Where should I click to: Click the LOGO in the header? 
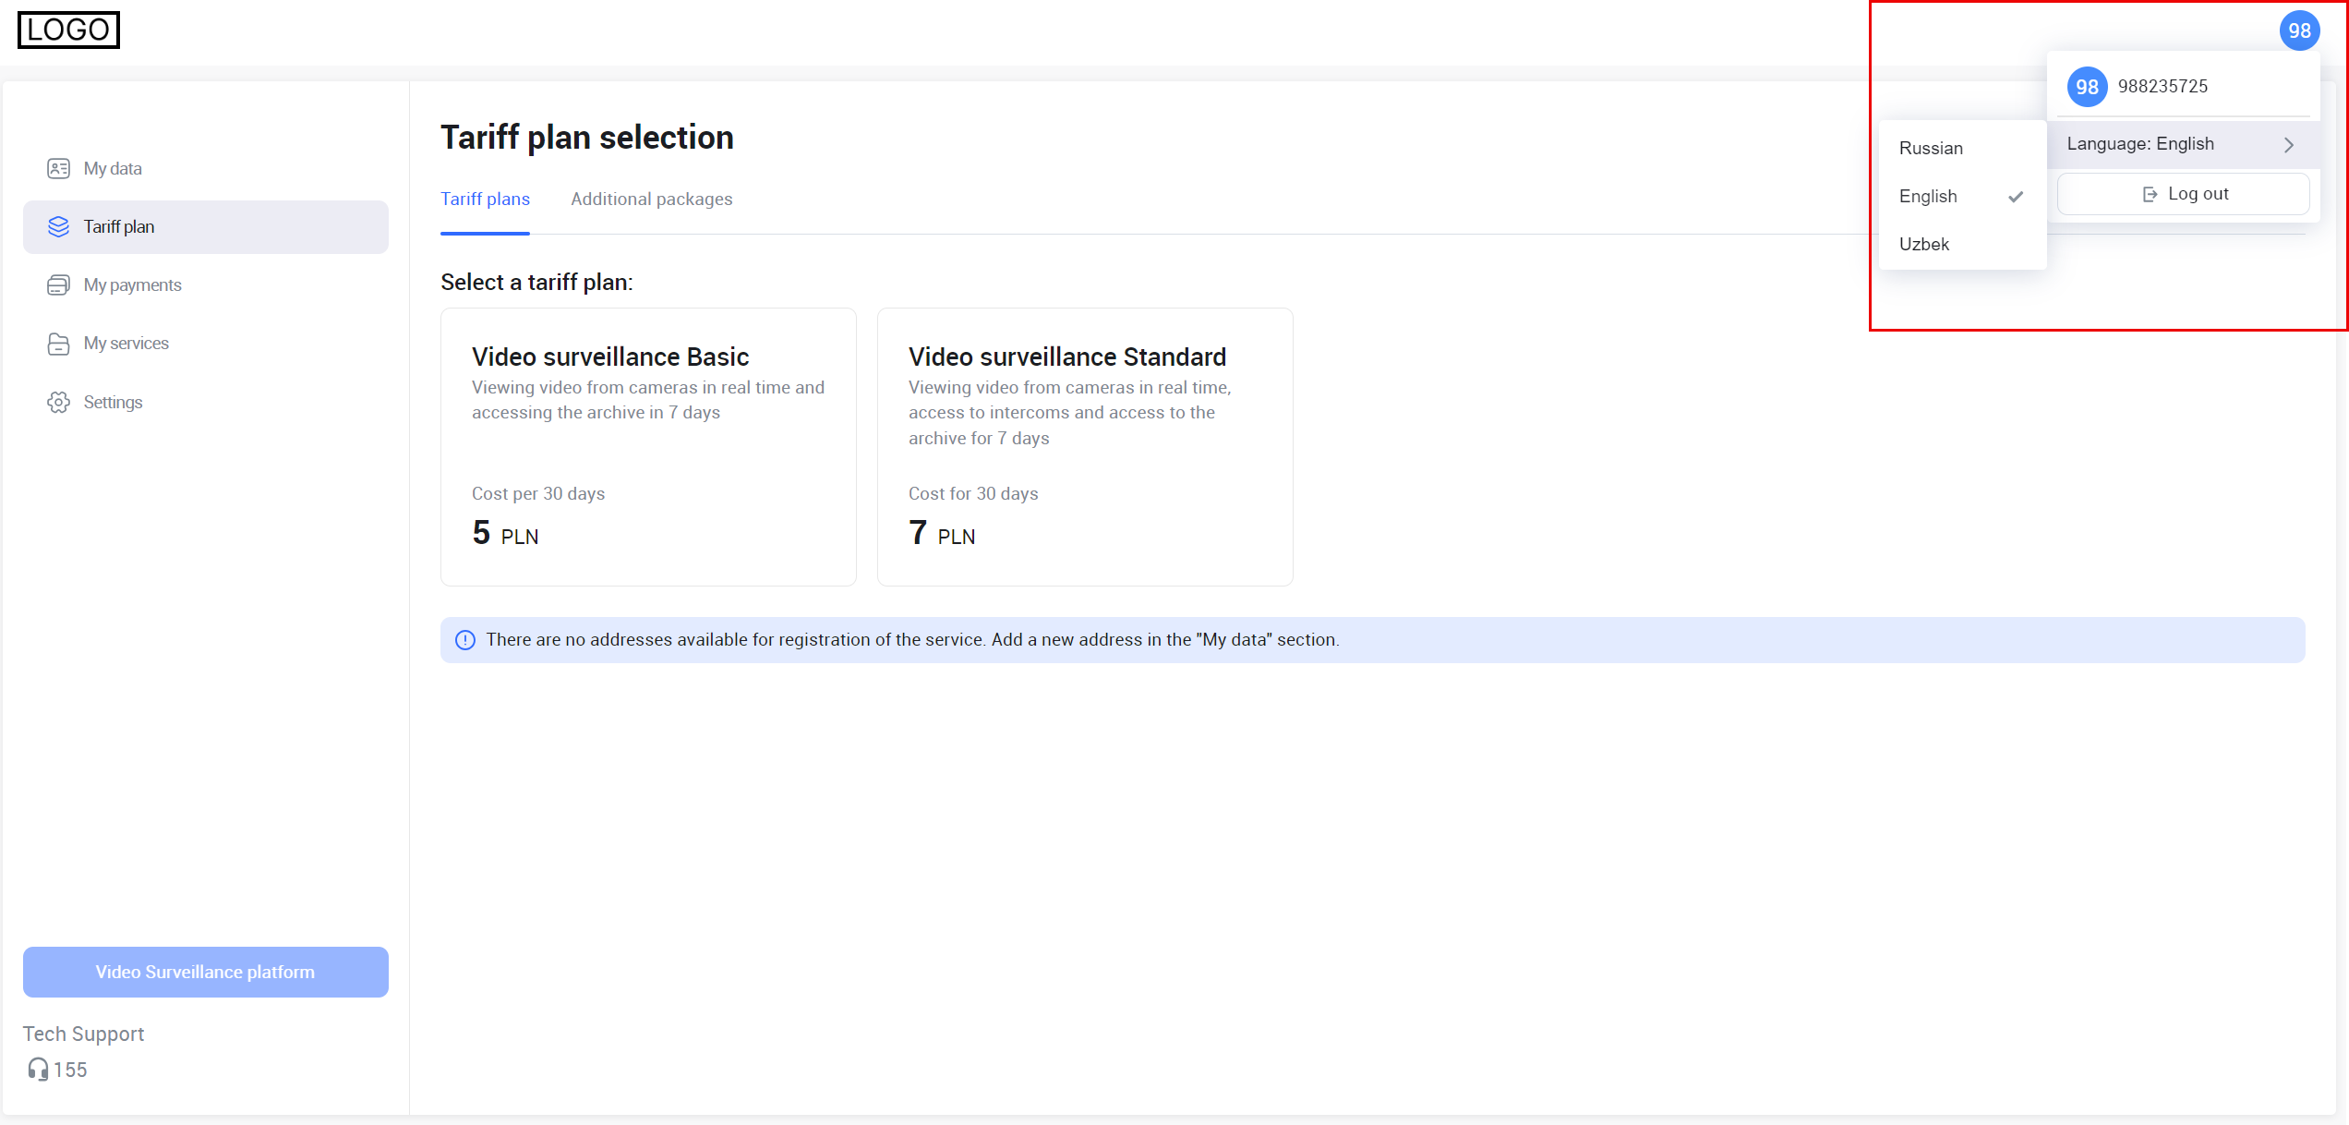(68, 30)
